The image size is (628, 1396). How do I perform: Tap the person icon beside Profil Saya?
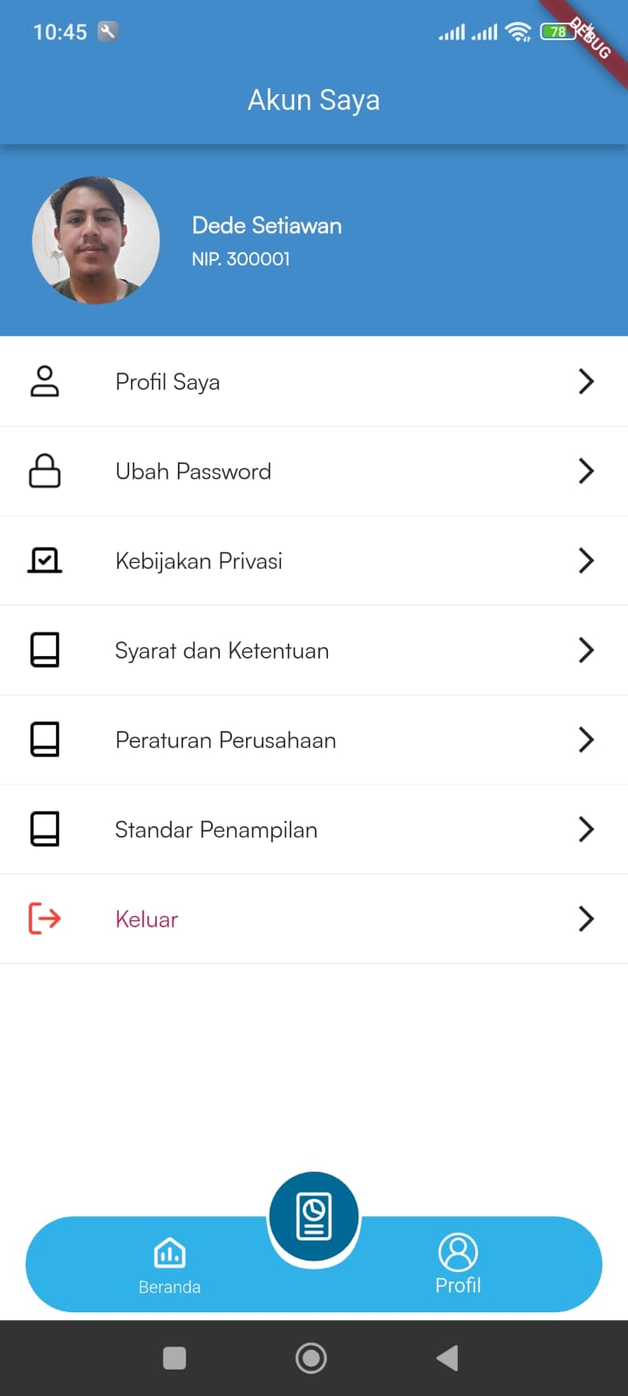click(44, 381)
